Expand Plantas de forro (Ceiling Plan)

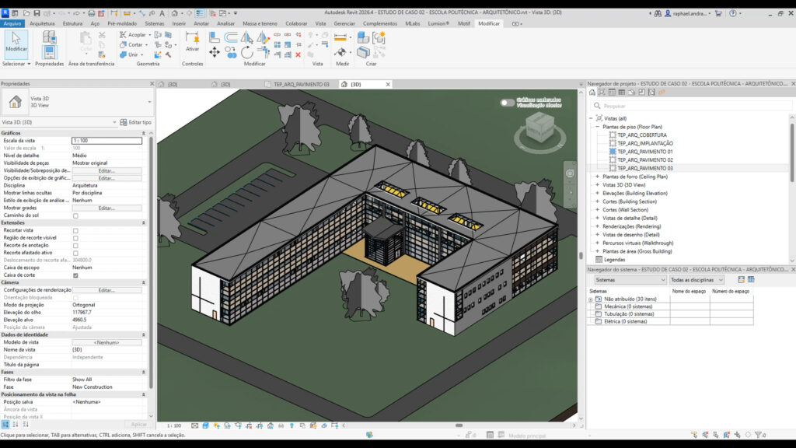click(598, 177)
